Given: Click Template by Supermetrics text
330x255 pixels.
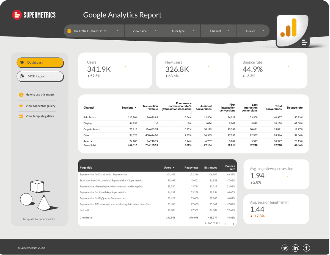Looking at the screenshot, I should click(39, 219).
